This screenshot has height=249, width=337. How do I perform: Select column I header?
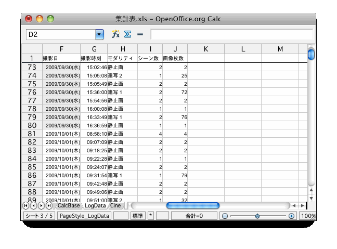[150, 49]
